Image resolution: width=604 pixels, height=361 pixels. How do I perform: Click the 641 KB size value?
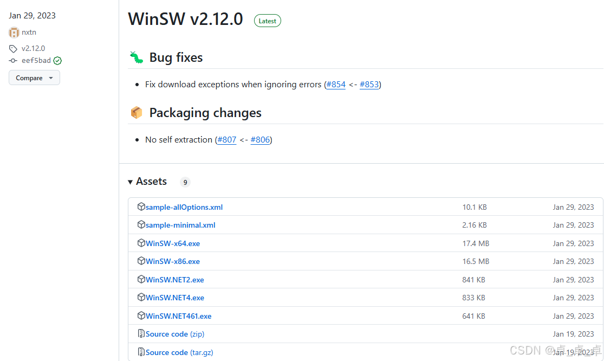pyautogui.click(x=474, y=316)
